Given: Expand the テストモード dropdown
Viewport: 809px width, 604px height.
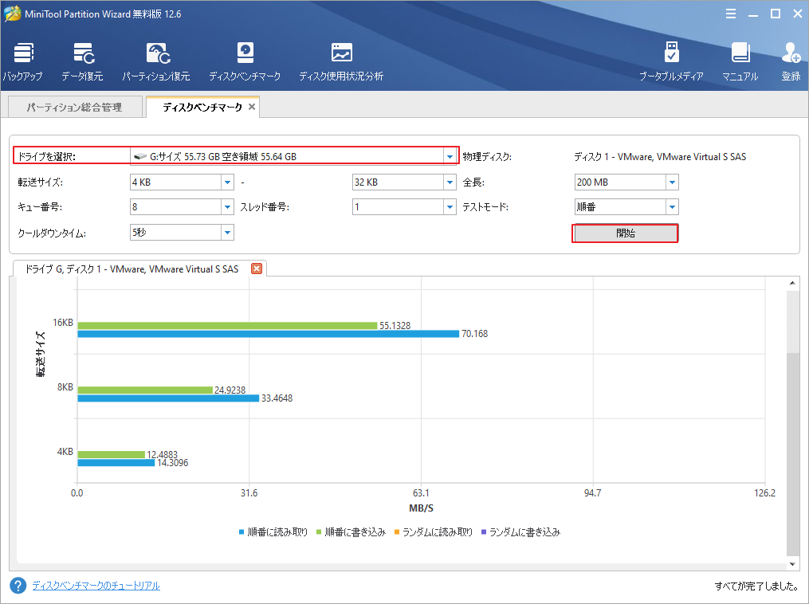Looking at the screenshot, I should [671, 207].
